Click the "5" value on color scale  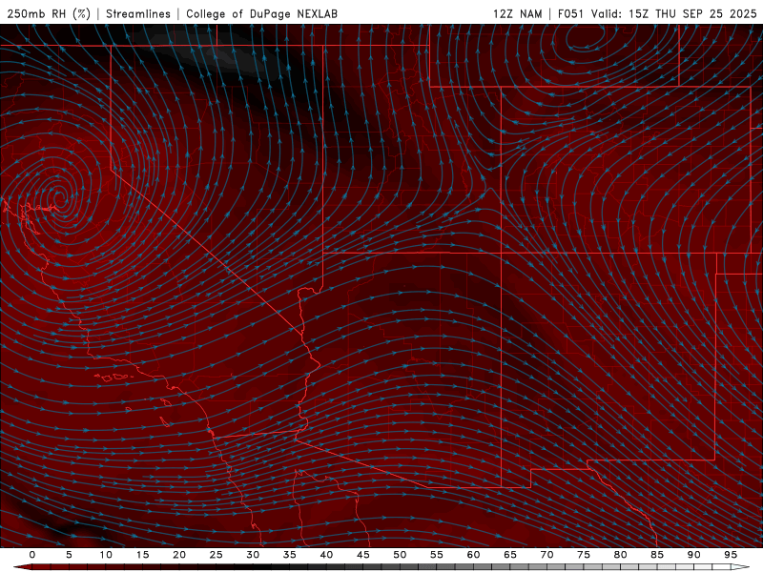[69, 555]
